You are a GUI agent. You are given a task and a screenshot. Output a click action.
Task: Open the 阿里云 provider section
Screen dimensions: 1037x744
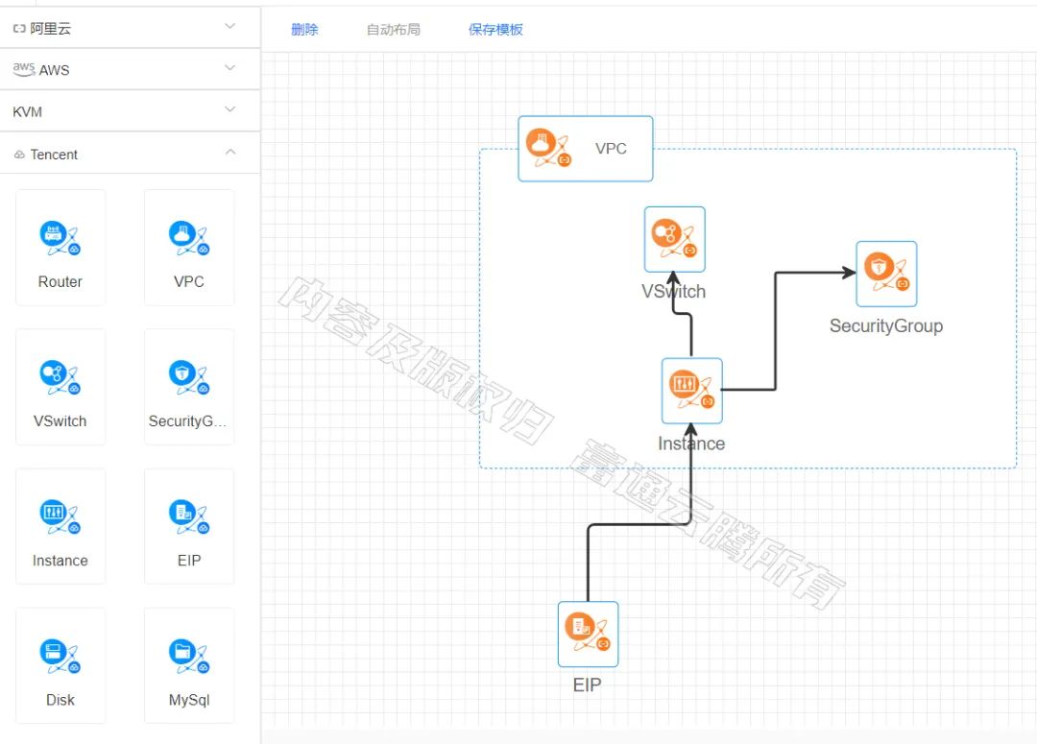click(x=130, y=28)
